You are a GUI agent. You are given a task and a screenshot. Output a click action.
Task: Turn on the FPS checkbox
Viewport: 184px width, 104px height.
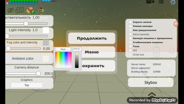click(130, 51)
